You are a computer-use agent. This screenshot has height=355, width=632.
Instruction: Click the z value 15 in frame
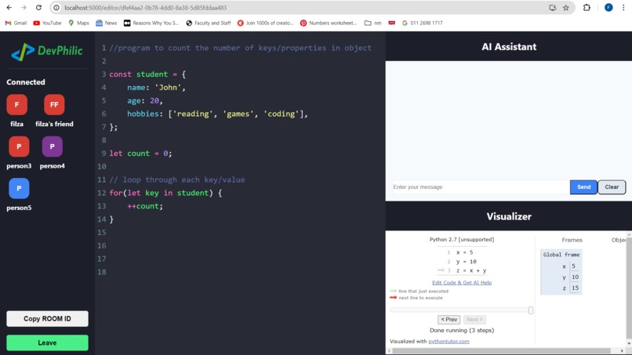pos(575,288)
